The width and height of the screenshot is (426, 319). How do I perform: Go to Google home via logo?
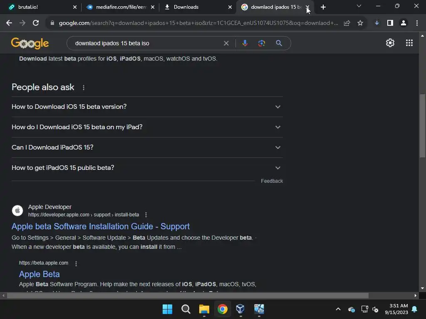(30, 43)
